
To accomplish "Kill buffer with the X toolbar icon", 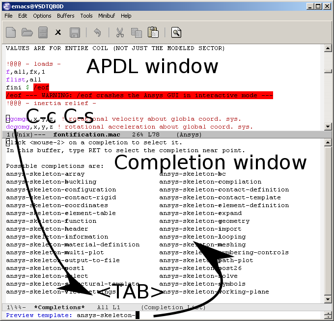I will coord(58,32).
